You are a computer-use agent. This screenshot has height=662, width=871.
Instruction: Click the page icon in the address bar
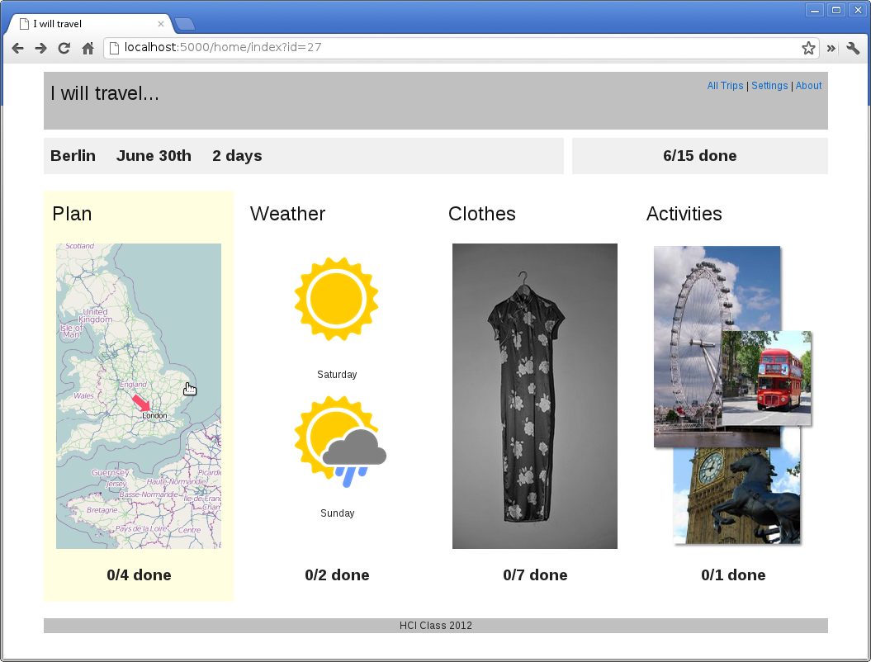(113, 48)
